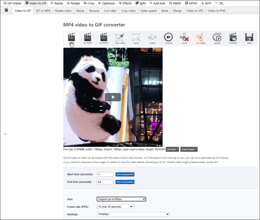Viewport: 260px width, 220px height.
Task: Expand the 'more tools' dropdown button
Action: tap(189, 149)
